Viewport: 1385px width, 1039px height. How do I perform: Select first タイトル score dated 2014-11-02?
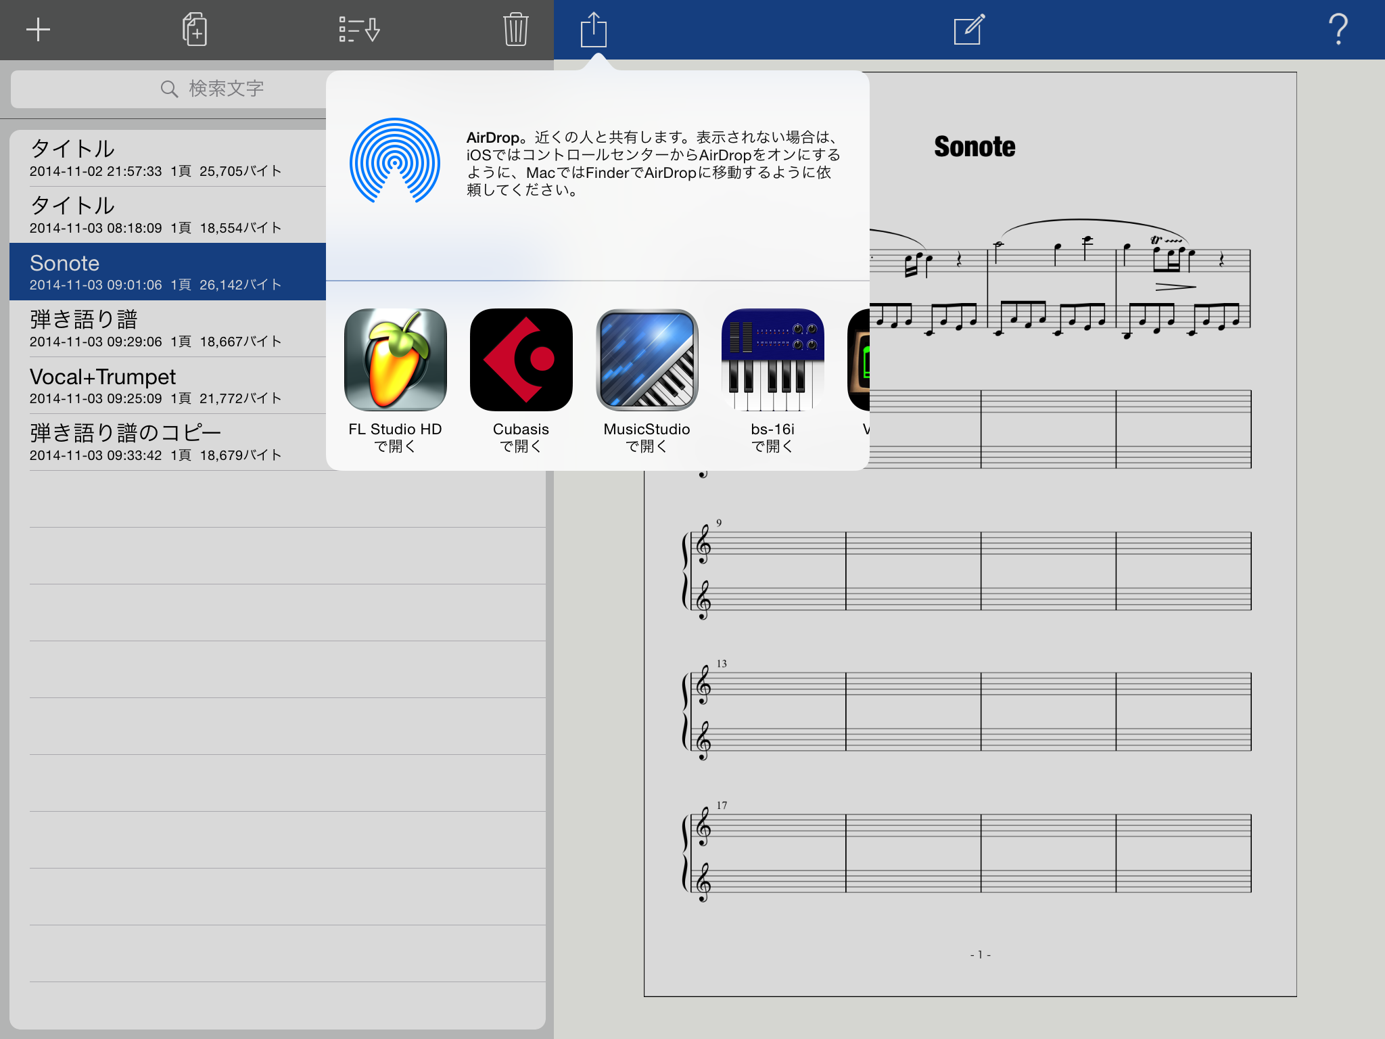point(168,158)
